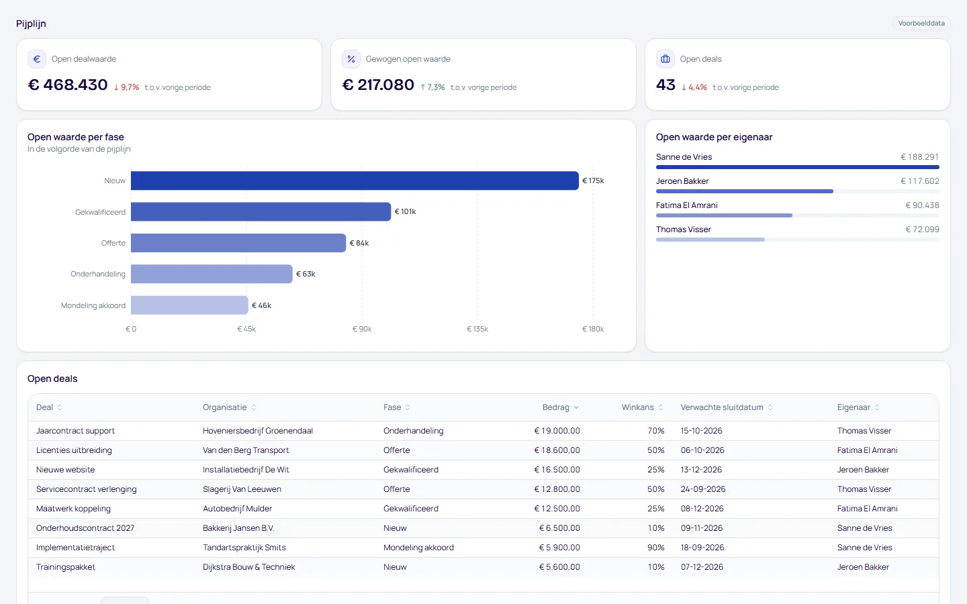
Task: Open the Onderhoudscontract 2027 deal
Action: pyautogui.click(x=85, y=528)
